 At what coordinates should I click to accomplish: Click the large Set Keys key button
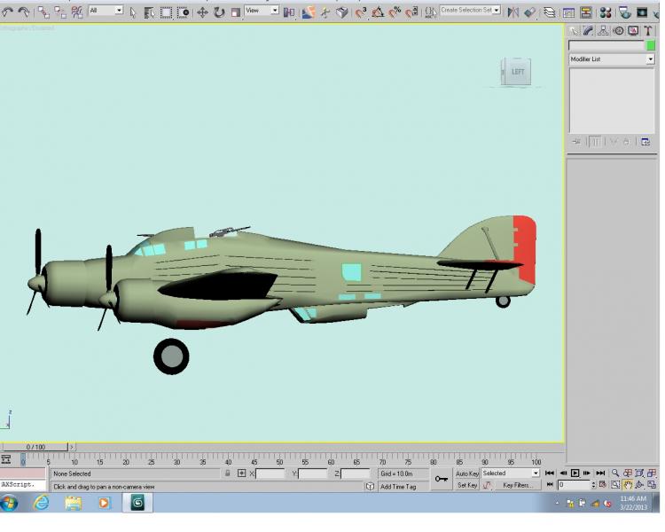click(441, 479)
